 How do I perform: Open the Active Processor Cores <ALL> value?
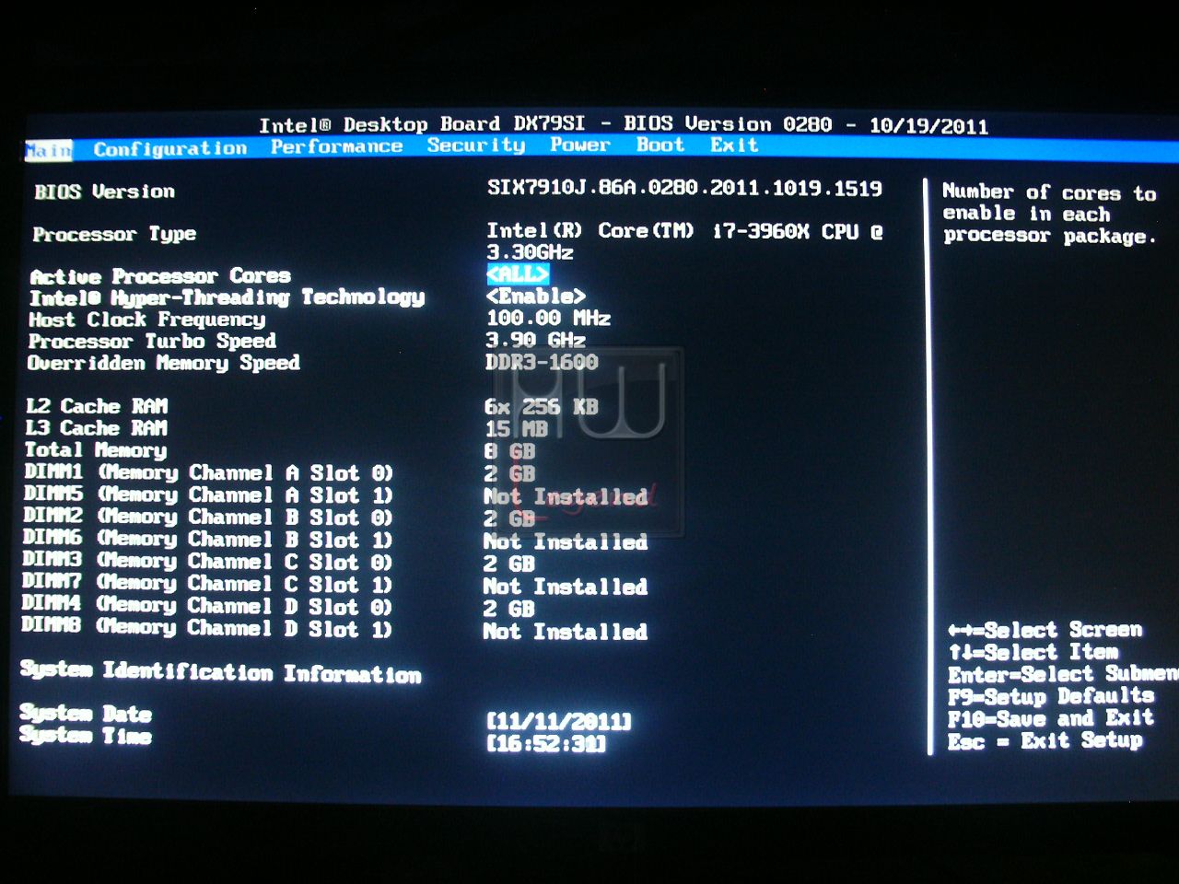coord(518,273)
